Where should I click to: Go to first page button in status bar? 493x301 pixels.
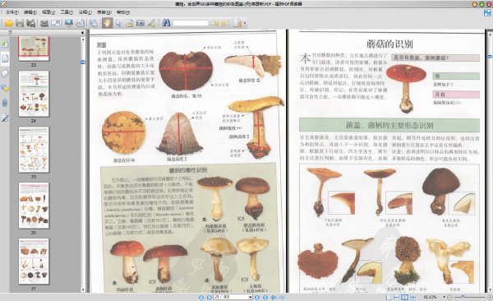[x=201, y=297]
